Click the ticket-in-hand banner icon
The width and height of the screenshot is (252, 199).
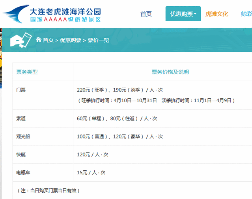(x=21, y=40)
